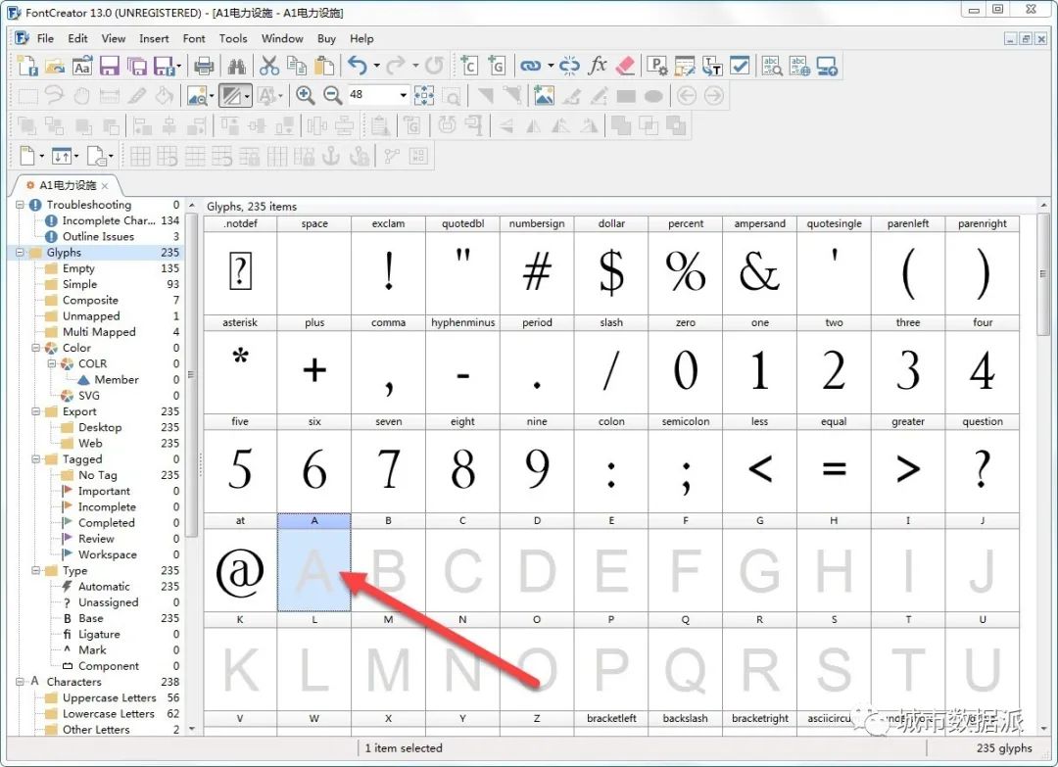Image resolution: width=1058 pixels, height=767 pixels.
Task: Click the Zoom In magnifier icon
Action: (x=305, y=95)
